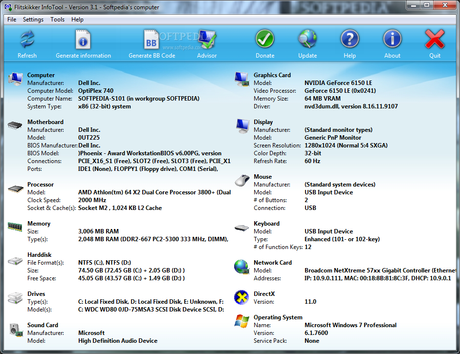This screenshot has width=460, height=354.
Task: Click the 'NVIDIA GeForce 6150 LE' model text
Action: coord(338,83)
